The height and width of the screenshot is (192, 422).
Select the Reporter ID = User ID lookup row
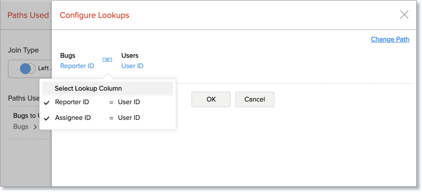[108, 103]
